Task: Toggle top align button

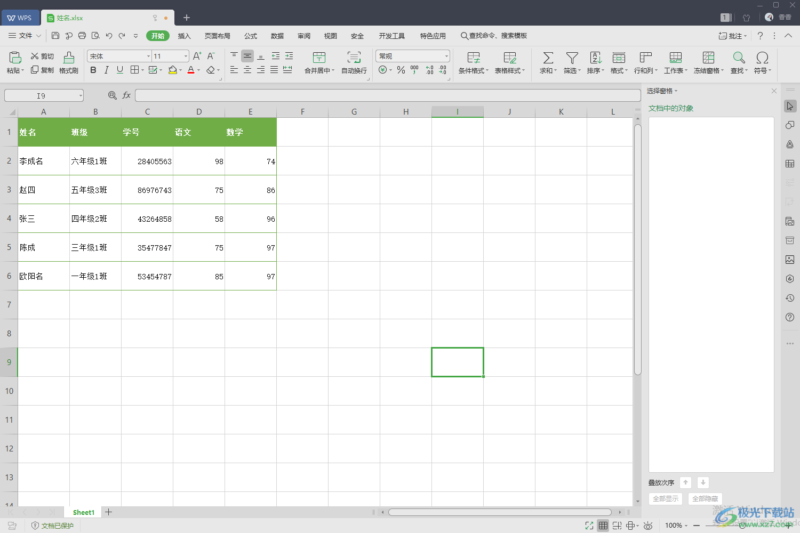Action: coord(234,55)
